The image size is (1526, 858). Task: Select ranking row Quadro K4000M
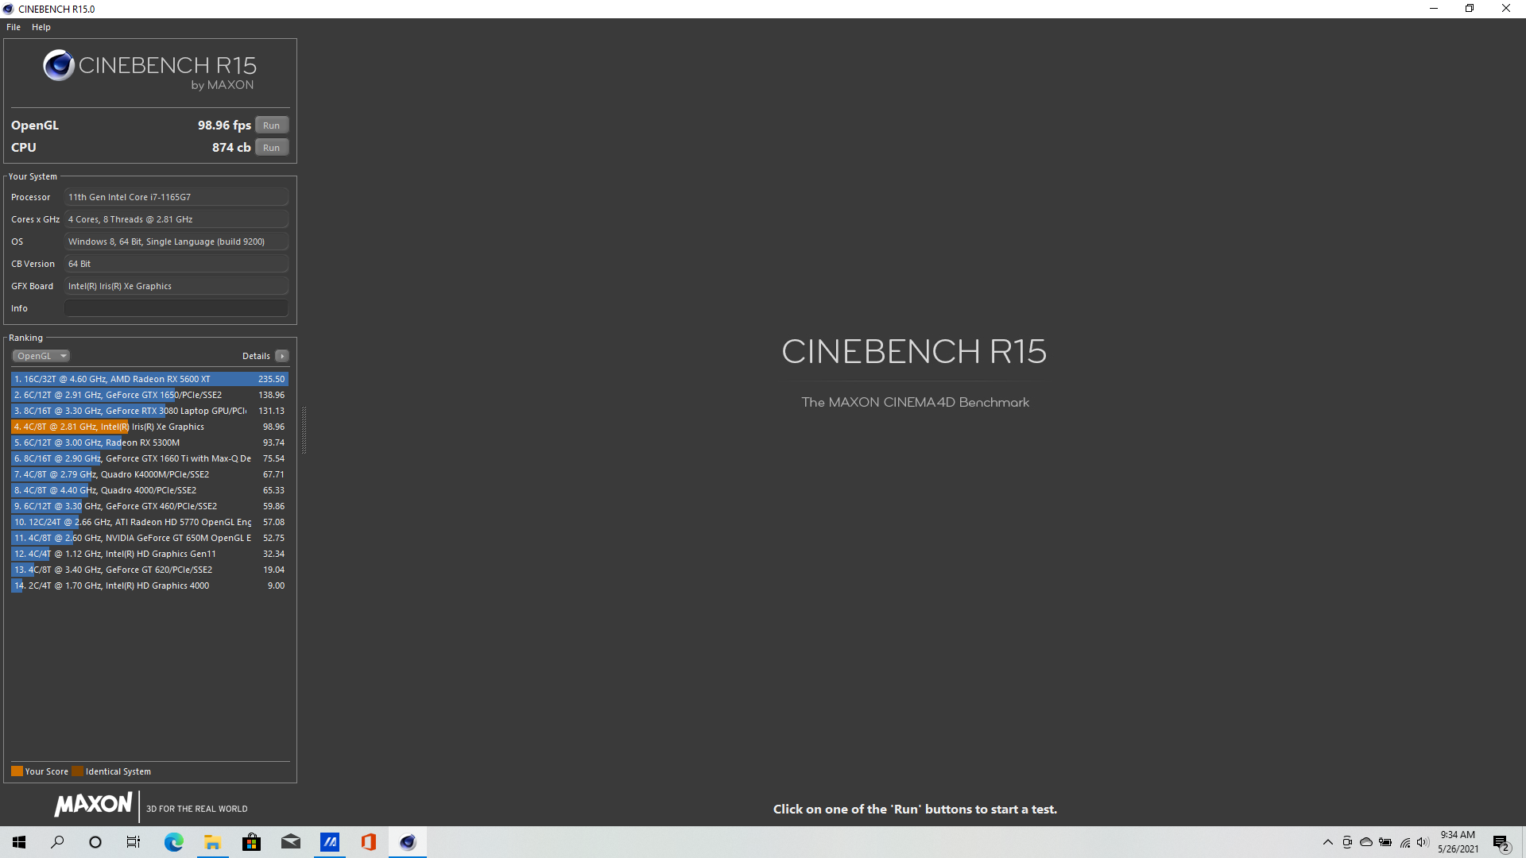coord(149,474)
